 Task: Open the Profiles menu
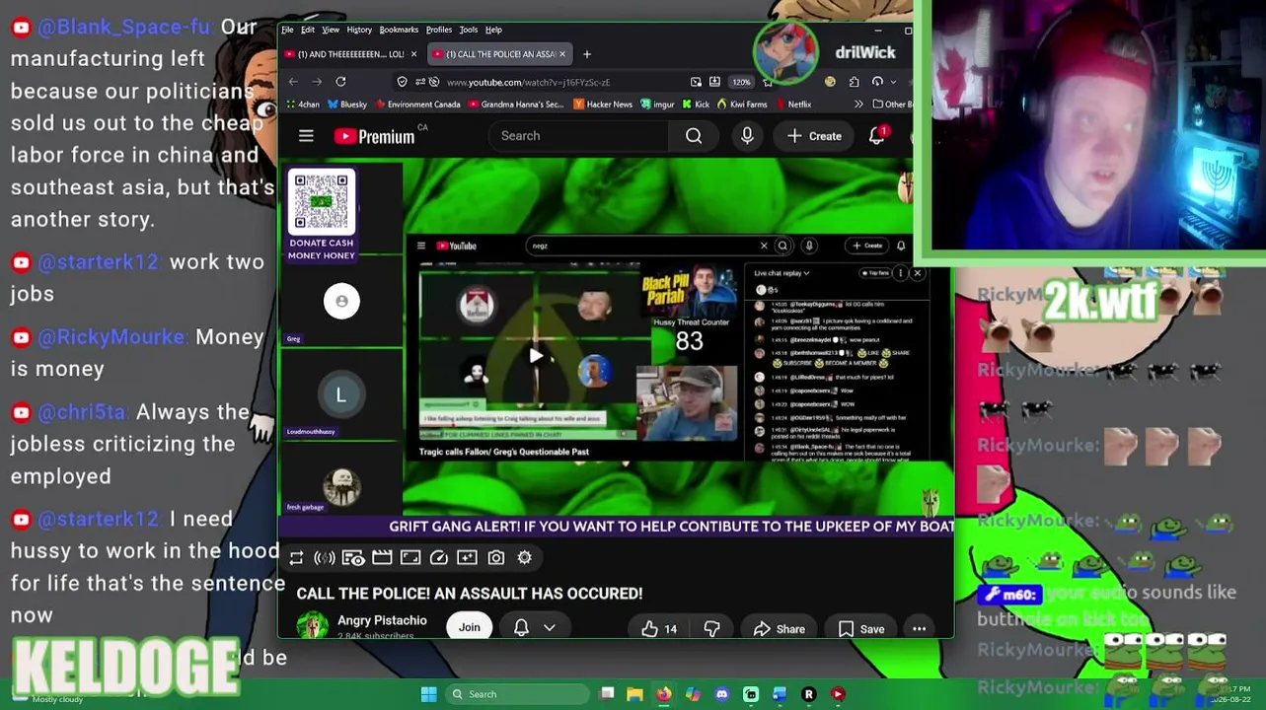point(438,30)
